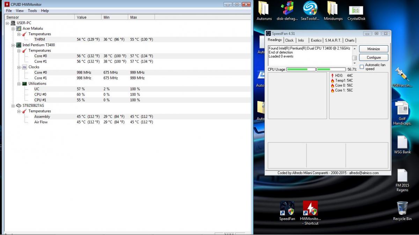Screen dimensions: 419x235
Task: Collapse Temperatures under ST9250827AS
Action: pyautogui.click(x=19, y=111)
